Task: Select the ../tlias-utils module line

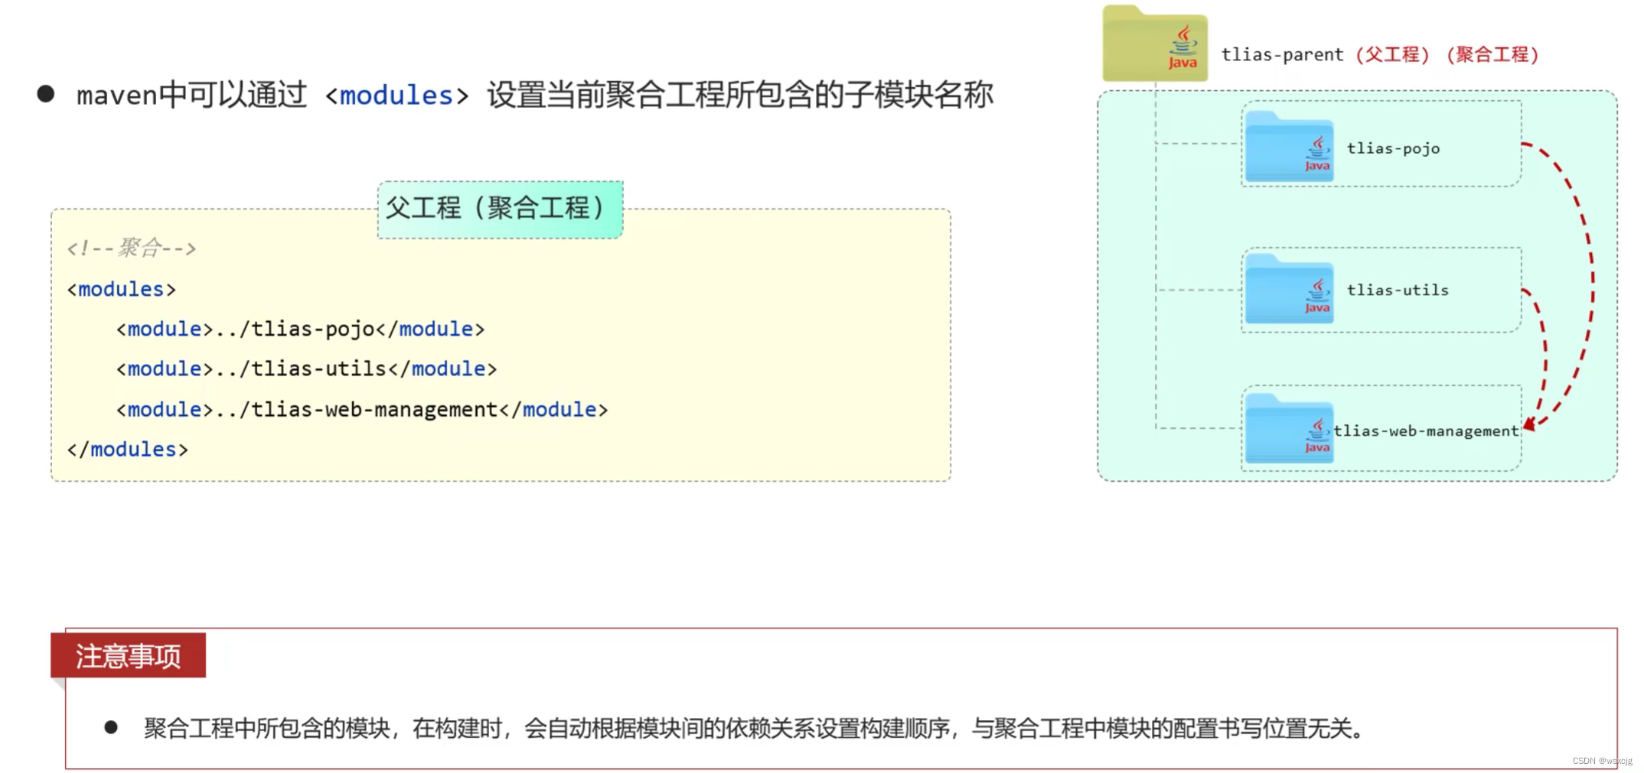Action: point(306,369)
